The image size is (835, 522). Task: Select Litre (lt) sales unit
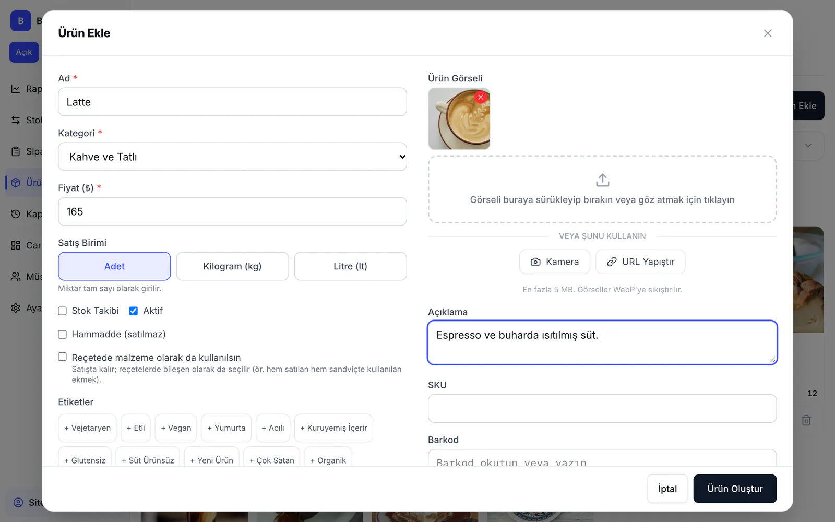point(350,266)
